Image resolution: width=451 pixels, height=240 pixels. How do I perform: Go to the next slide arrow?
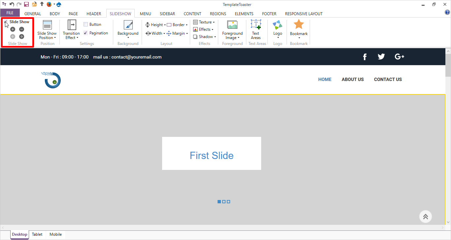coord(21,37)
